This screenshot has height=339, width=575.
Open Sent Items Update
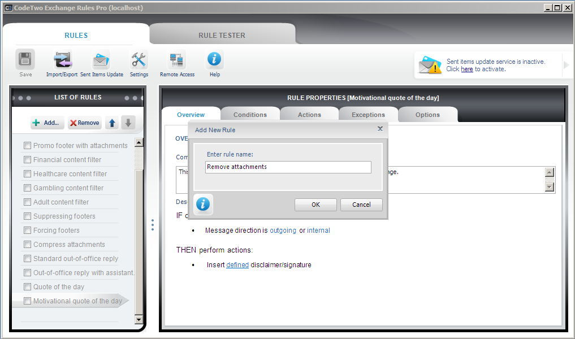(x=101, y=59)
